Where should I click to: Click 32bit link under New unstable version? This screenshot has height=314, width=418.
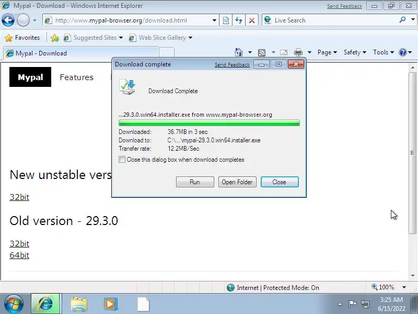tap(19, 197)
